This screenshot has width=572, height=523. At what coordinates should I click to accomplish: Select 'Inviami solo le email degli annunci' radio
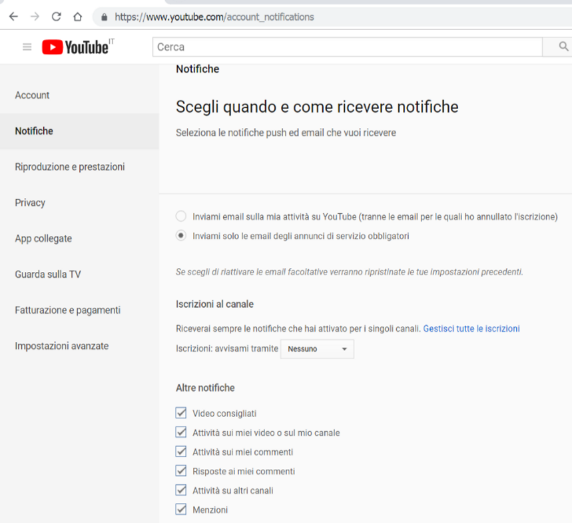tap(181, 236)
